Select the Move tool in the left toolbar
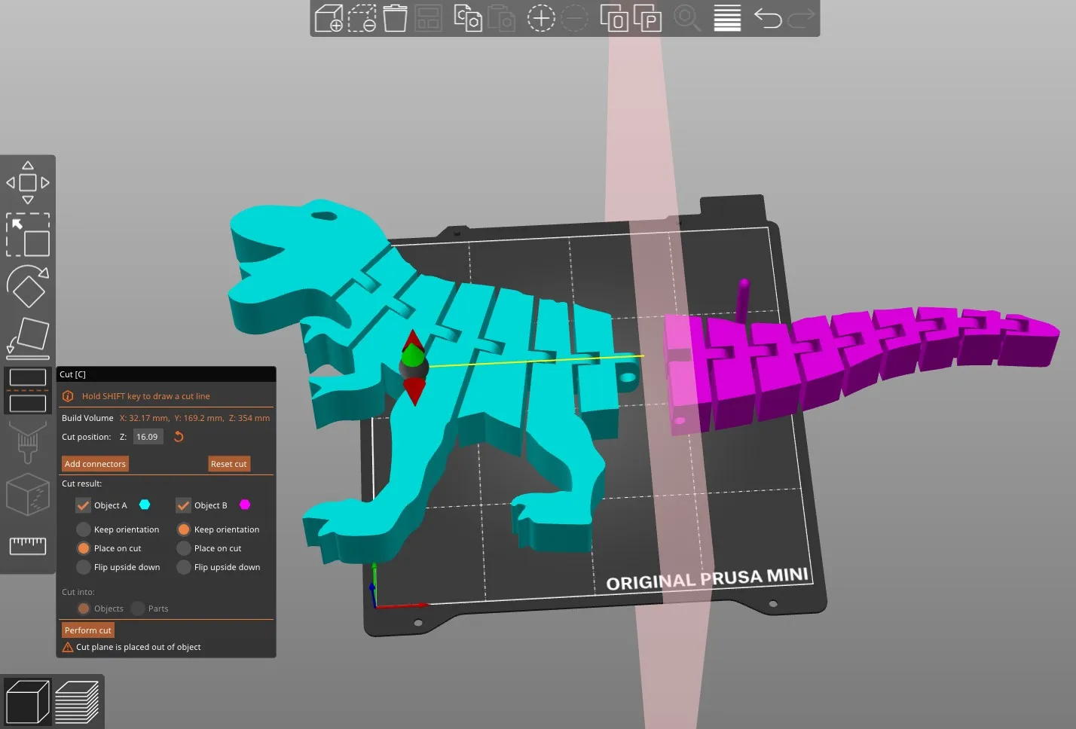 28,181
